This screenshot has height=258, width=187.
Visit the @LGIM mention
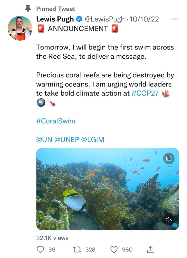[92, 140]
